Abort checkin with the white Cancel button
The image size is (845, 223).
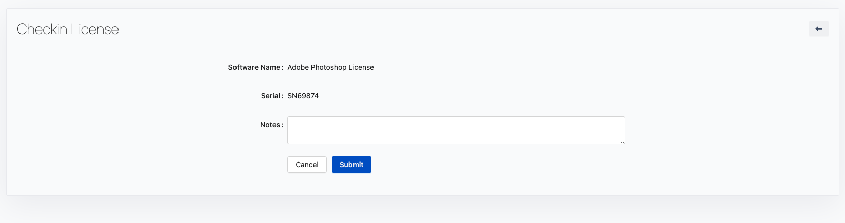pos(307,165)
